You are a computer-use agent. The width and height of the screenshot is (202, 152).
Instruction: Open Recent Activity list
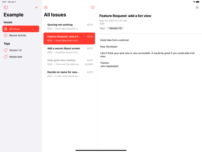point(21,35)
